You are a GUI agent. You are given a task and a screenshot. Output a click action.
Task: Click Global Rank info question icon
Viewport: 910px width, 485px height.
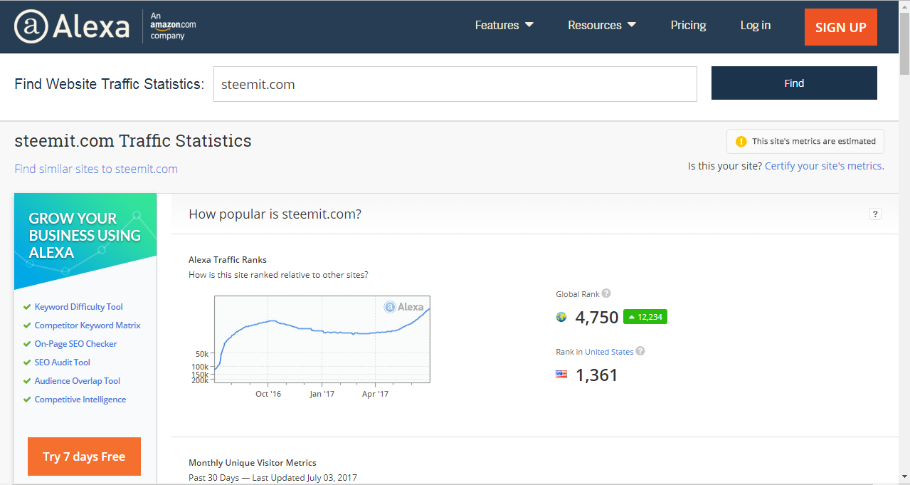click(x=606, y=293)
